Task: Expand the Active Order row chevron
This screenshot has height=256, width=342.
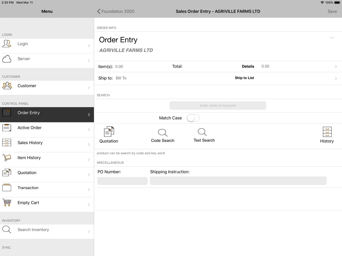Action: point(89,130)
